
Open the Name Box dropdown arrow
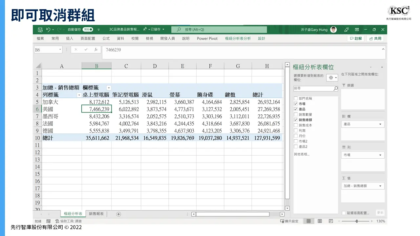click(60, 50)
